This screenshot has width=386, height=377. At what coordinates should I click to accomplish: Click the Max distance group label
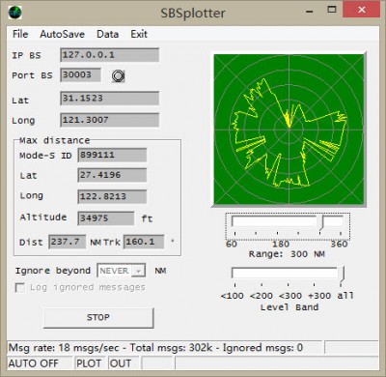point(54,140)
